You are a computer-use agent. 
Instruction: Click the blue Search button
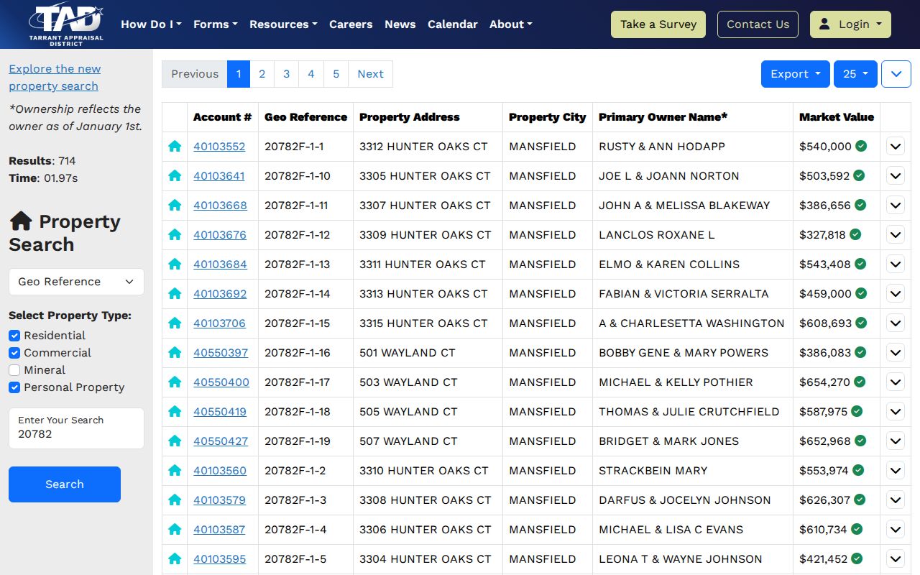click(x=65, y=484)
